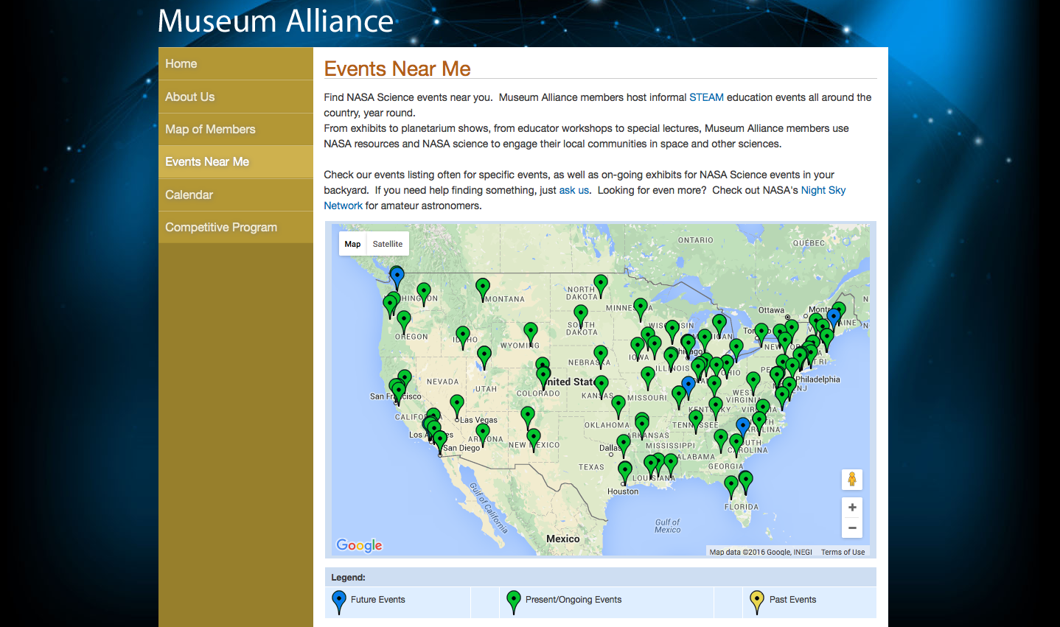
Task: Click the 'Map data ©2016 Google, INEGI' text
Action: coord(761,552)
